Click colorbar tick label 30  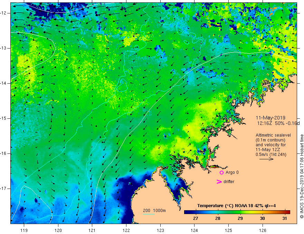tap(262, 219)
